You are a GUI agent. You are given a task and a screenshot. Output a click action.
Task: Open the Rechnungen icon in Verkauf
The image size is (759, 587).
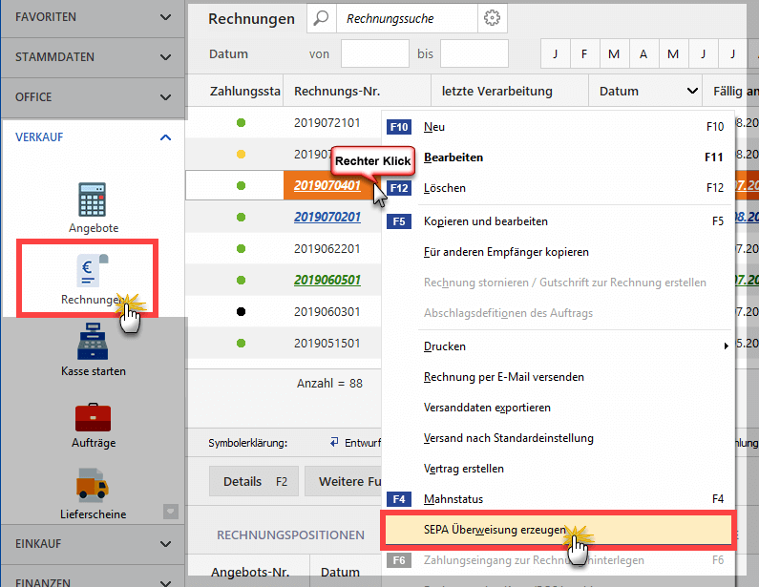[92, 270]
